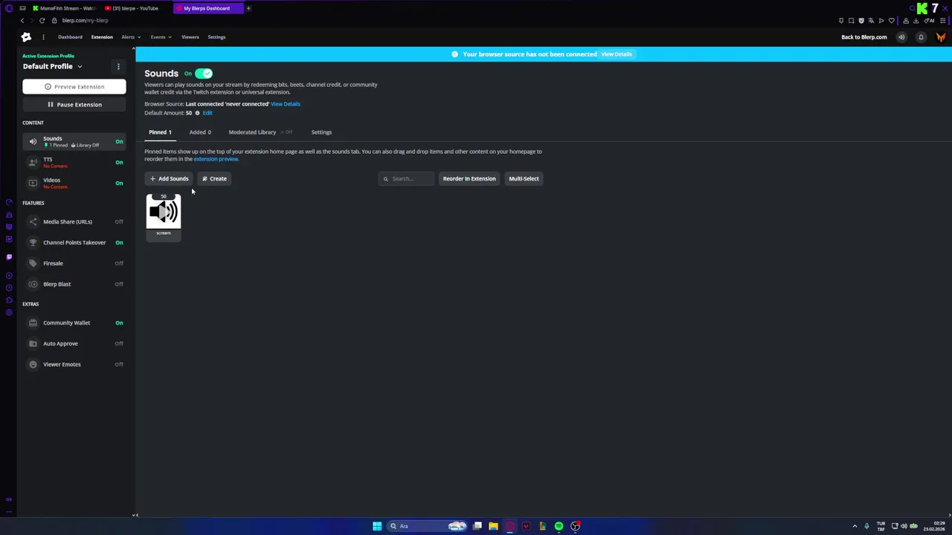Open the three-dot menu beside the Blerp logo
The width and height of the screenshot is (952, 535).
[x=43, y=37]
